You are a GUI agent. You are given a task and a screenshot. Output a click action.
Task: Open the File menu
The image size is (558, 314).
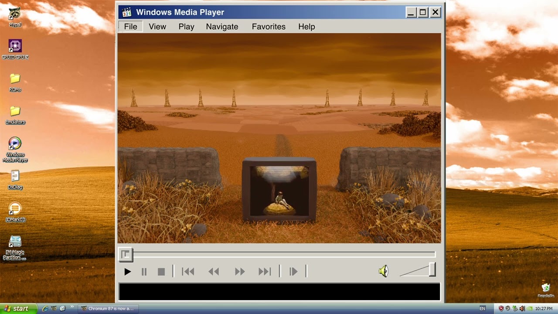pyautogui.click(x=130, y=27)
